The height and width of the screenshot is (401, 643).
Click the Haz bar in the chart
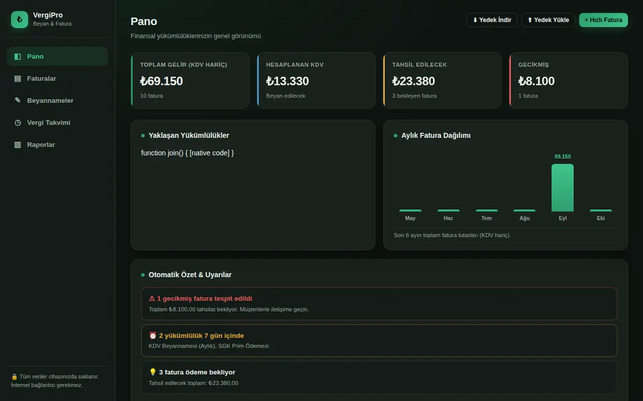(x=448, y=211)
